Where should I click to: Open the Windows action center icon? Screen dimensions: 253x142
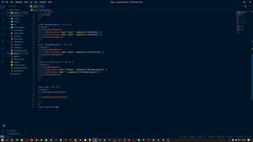[249, 140]
